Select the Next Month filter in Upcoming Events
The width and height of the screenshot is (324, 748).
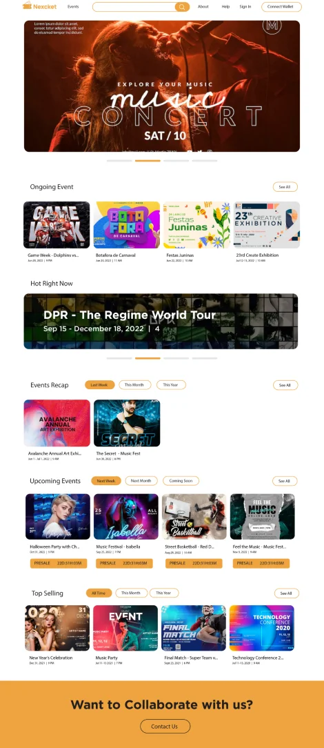(x=141, y=481)
